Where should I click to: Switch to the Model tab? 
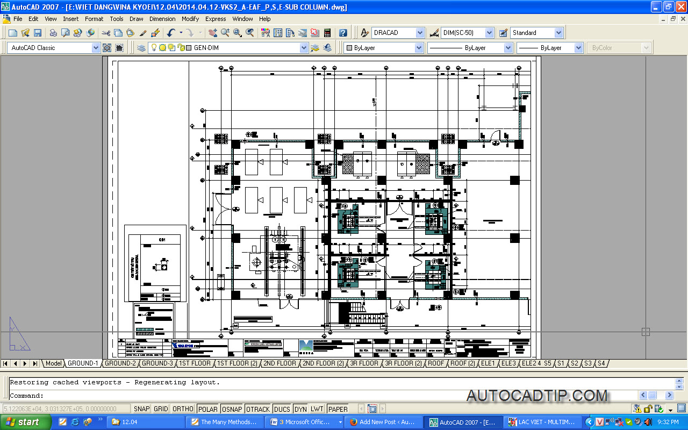(x=53, y=363)
